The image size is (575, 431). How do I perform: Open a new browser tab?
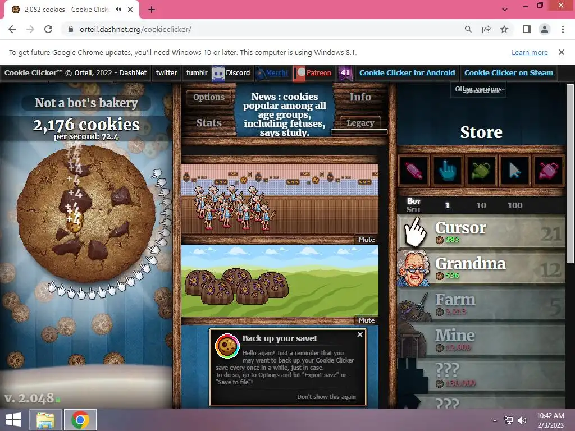click(x=152, y=10)
